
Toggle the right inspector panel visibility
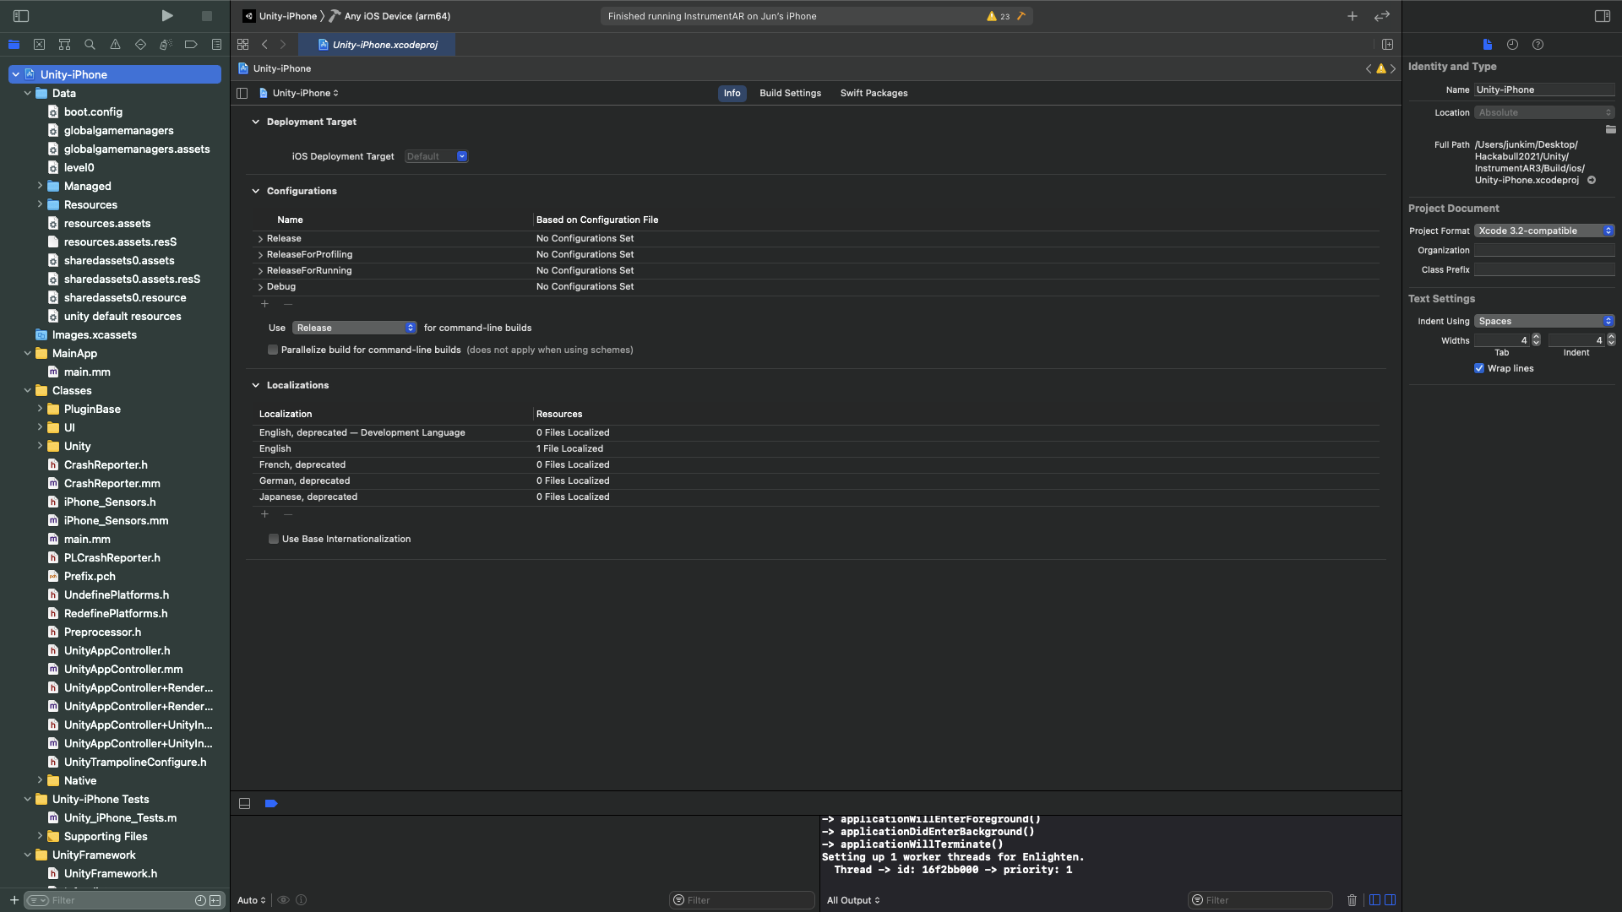[1602, 15]
